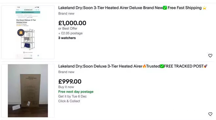Click the star emoji in first title

coord(205,8)
